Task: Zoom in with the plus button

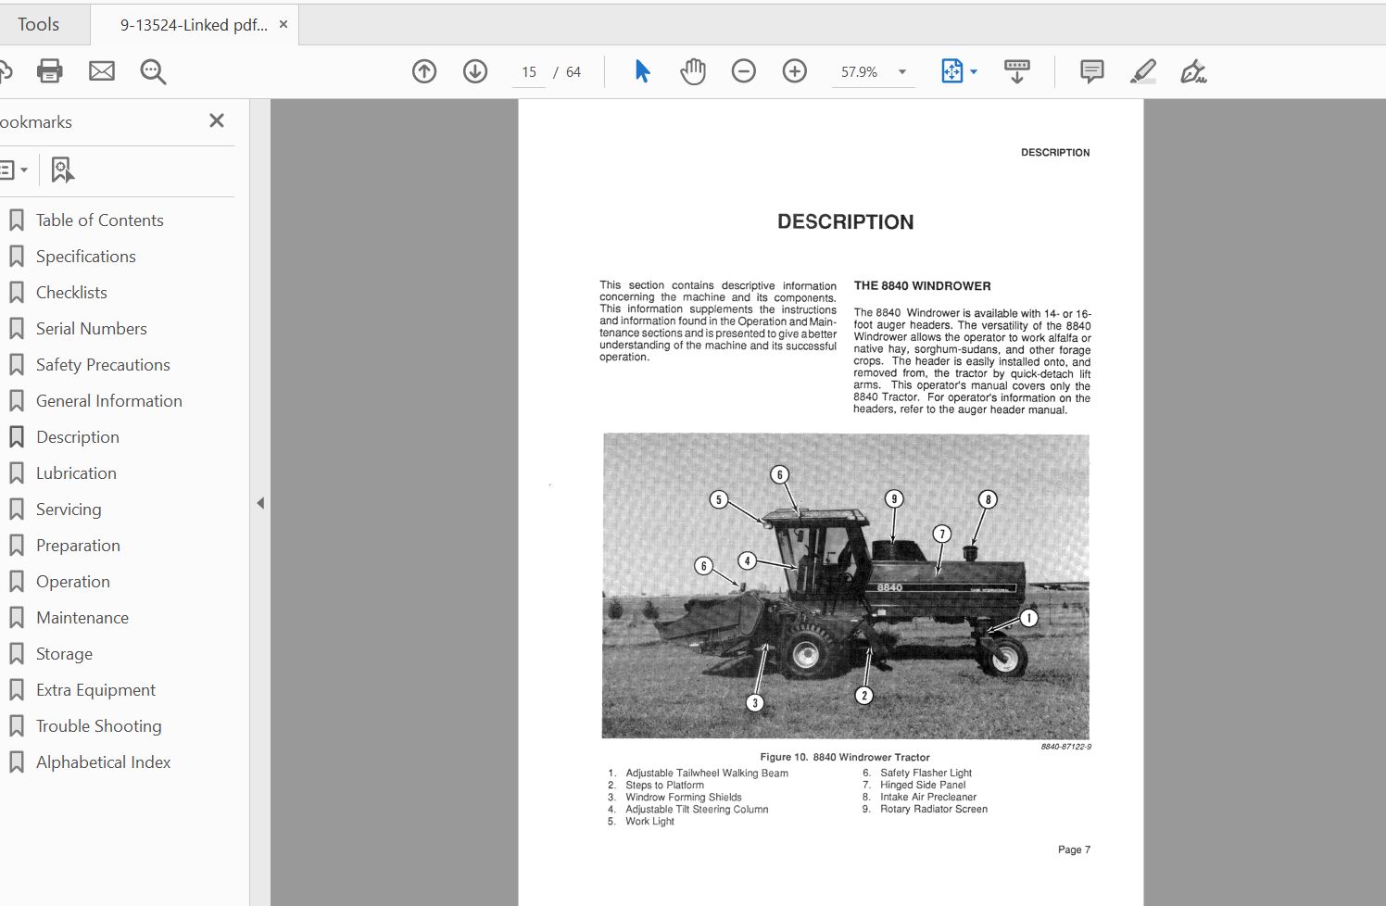Action: pos(795,71)
